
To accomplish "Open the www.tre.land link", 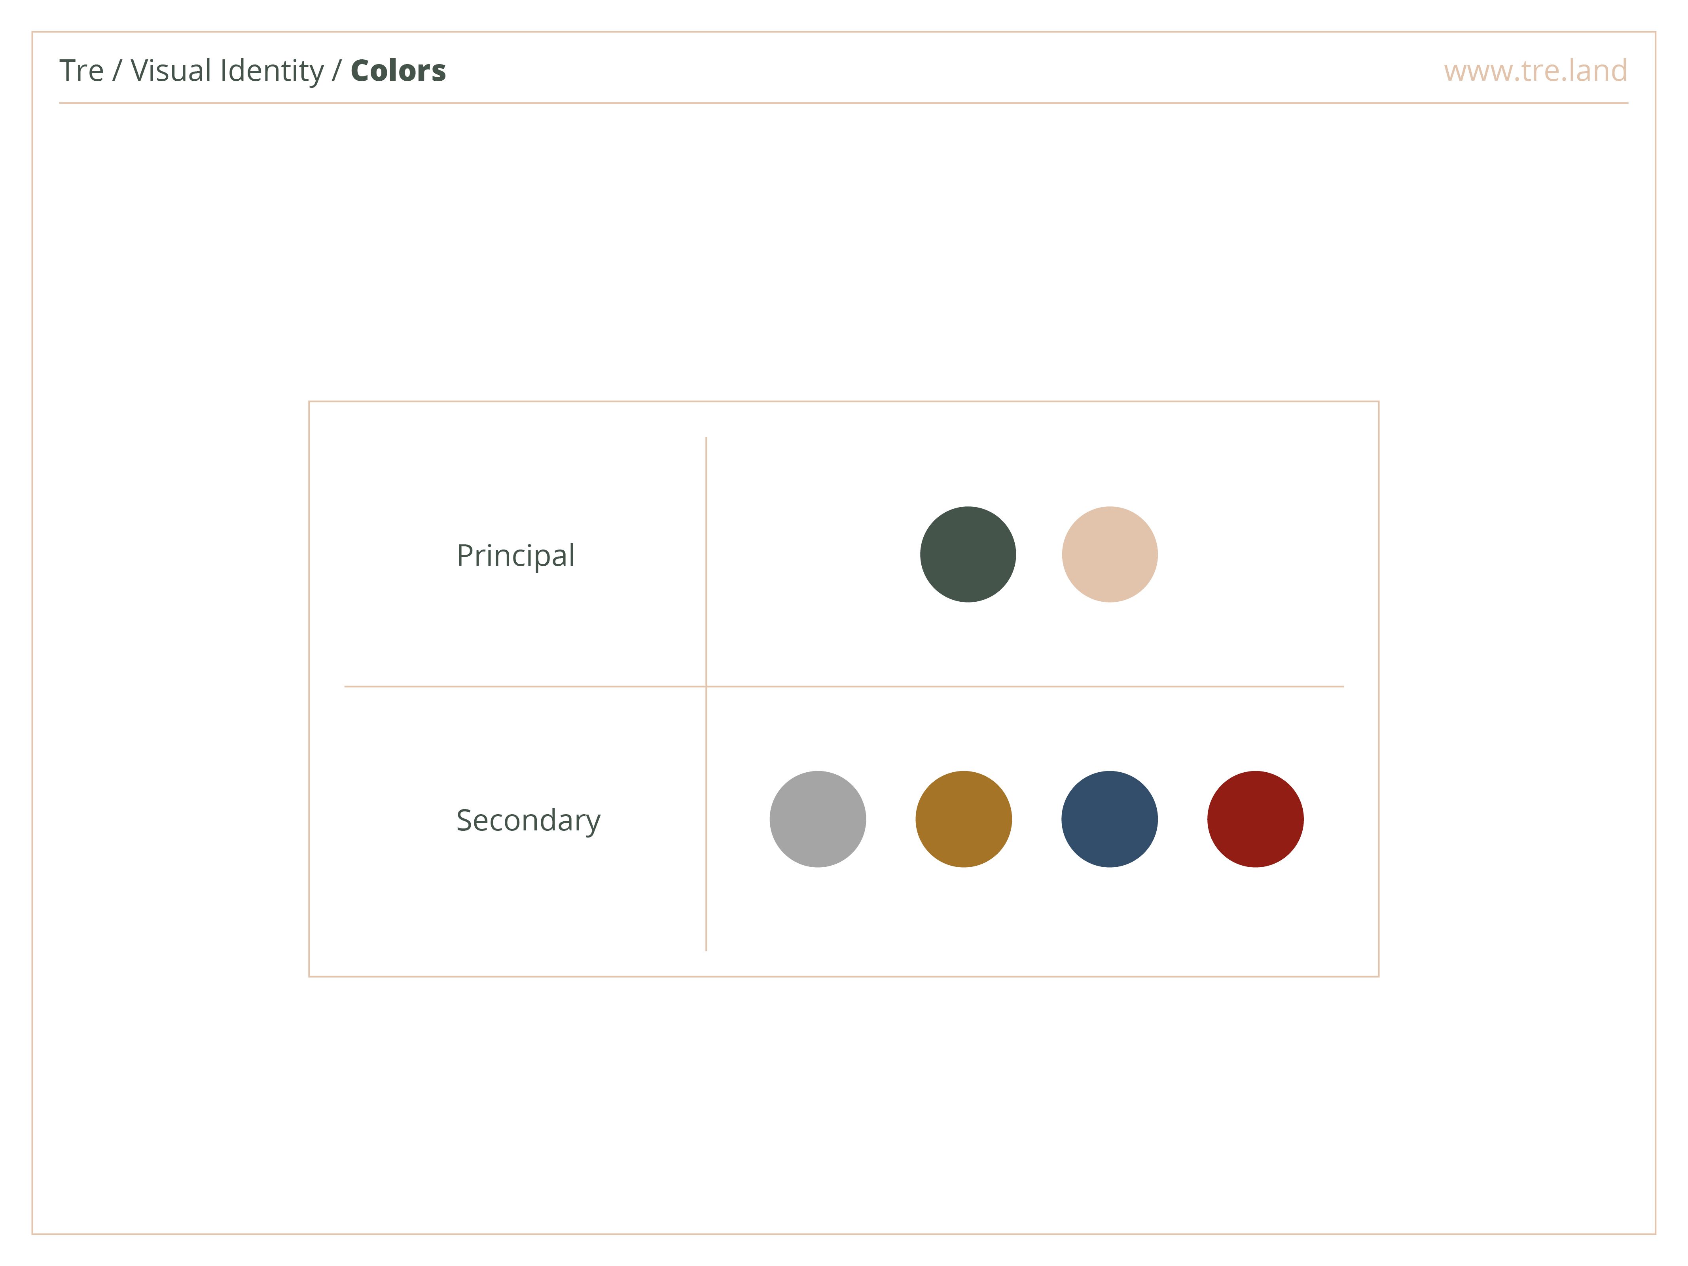I will 1535,71.
